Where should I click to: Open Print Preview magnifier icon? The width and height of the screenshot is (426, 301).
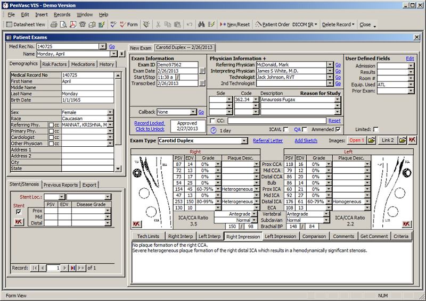pos(63,24)
